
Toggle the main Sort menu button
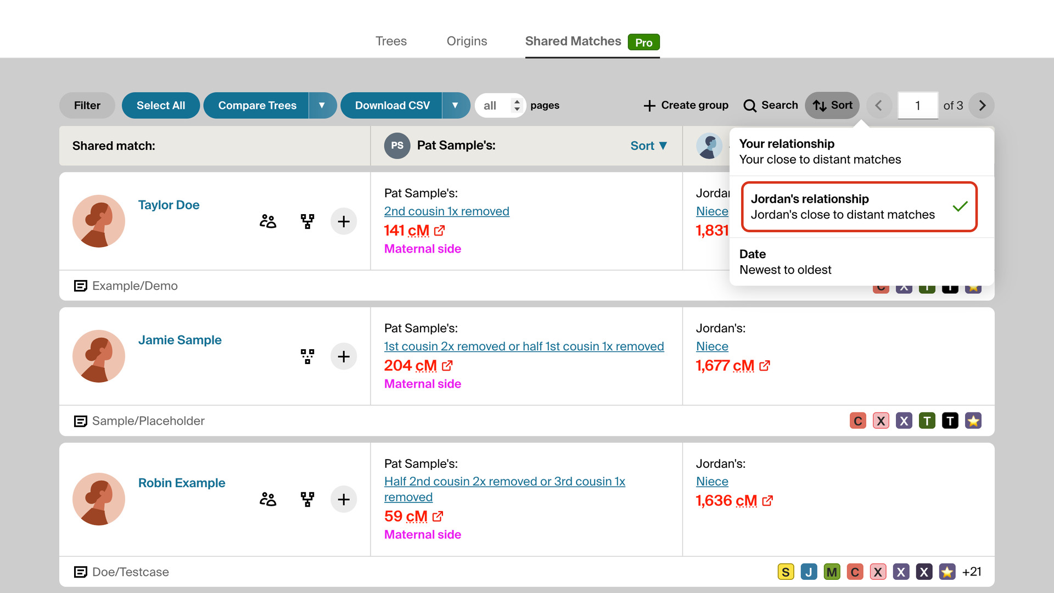(832, 105)
